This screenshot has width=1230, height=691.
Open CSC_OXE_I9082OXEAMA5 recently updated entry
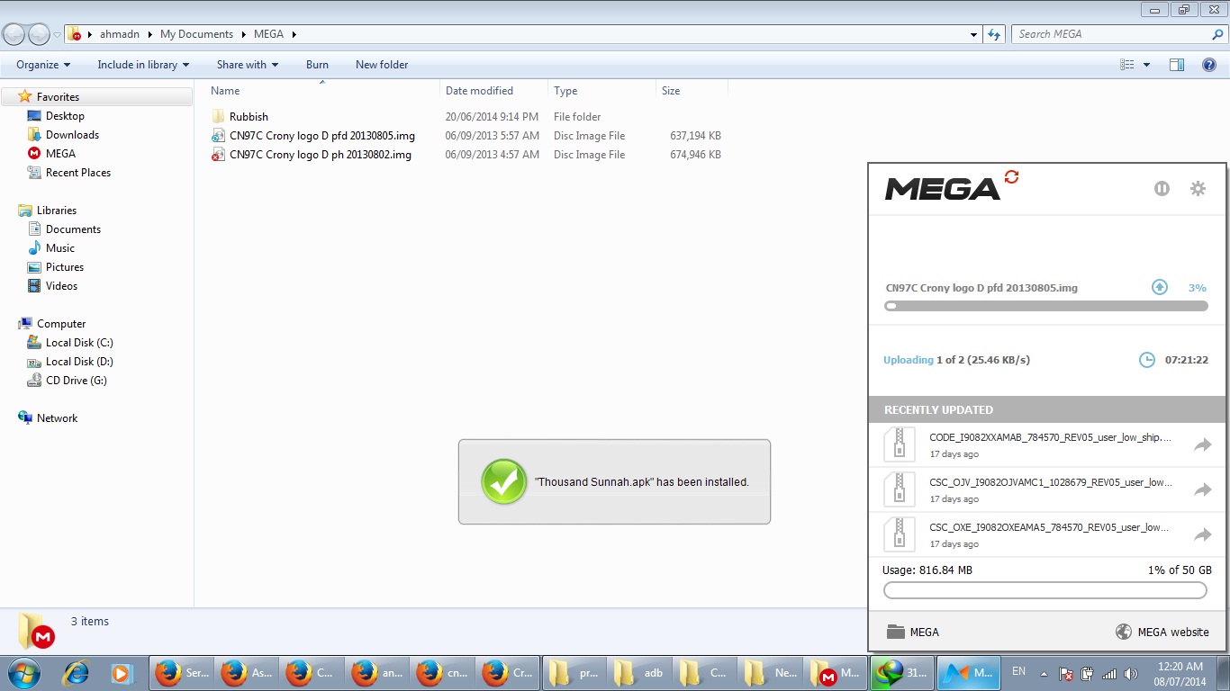(1047, 534)
